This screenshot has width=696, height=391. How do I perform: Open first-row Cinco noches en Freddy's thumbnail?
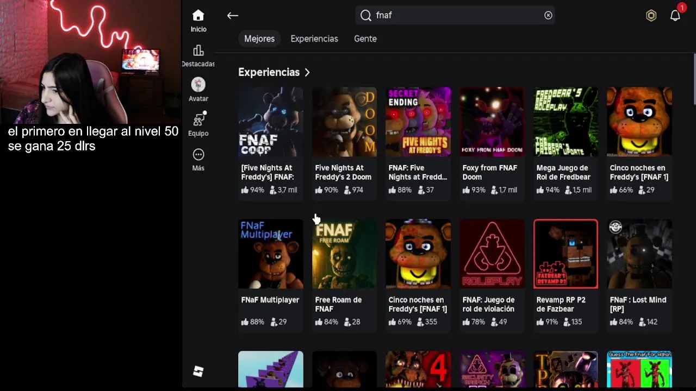[639, 122]
